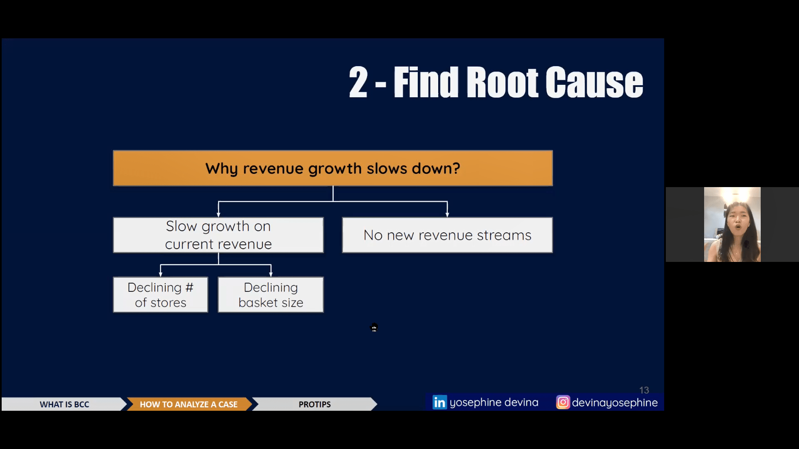Click the presenter webcam thumbnail
This screenshot has height=449, width=799.
click(732, 224)
